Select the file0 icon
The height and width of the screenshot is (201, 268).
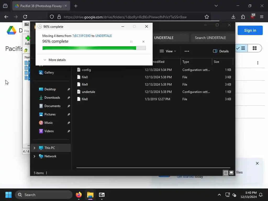click(79, 77)
